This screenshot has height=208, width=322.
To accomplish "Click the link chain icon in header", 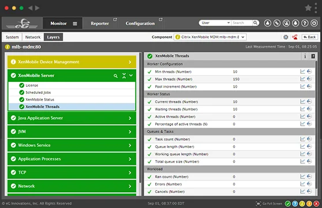I will (x=277, y=23).
